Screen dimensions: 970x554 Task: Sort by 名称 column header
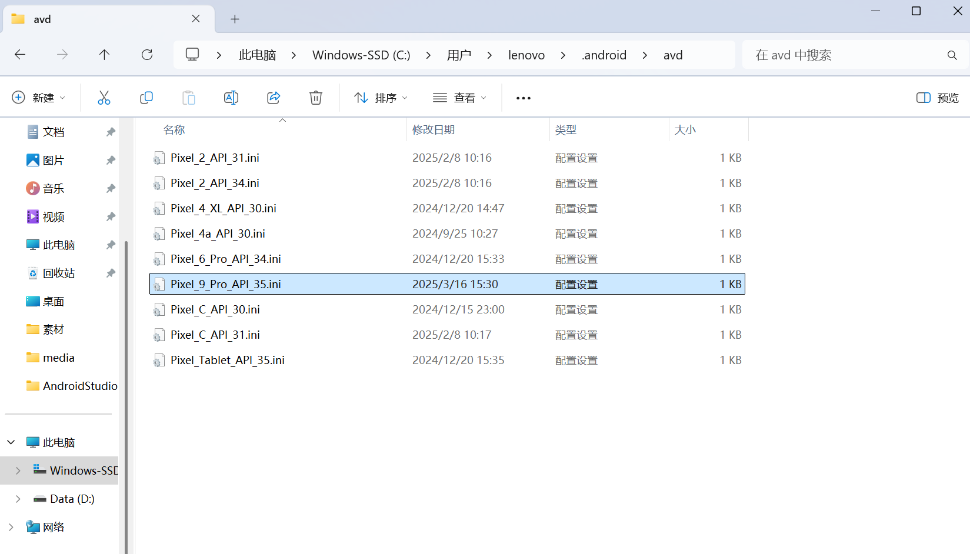[x=174, y=130]
